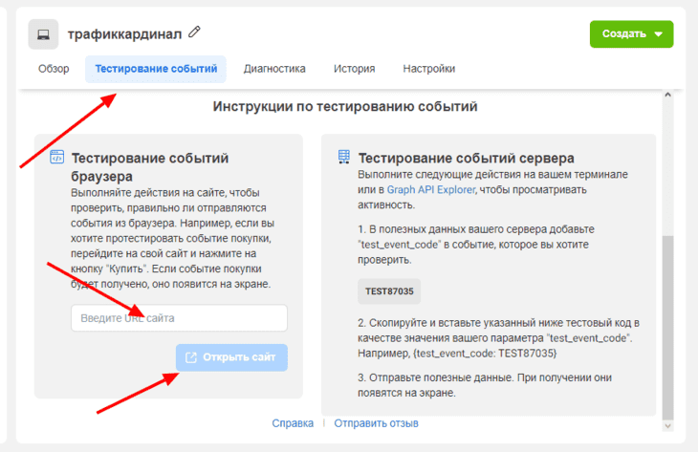Viewport: 698px width, 452px height.
Task: Switch to the Обзор tab
Action: click(54, 69)
